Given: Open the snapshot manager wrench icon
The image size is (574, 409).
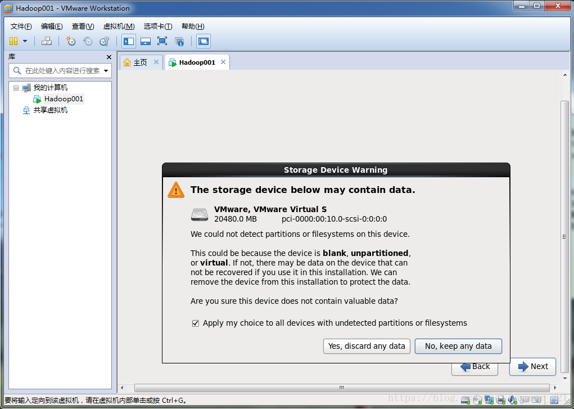Looking at the screenshot, I should tap(105, 41).
